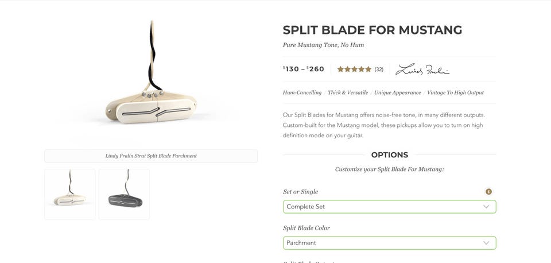Click the $130 – $260 price range
Image resolution: width=551 pixels, height=263 pixels.
(304, 69)
